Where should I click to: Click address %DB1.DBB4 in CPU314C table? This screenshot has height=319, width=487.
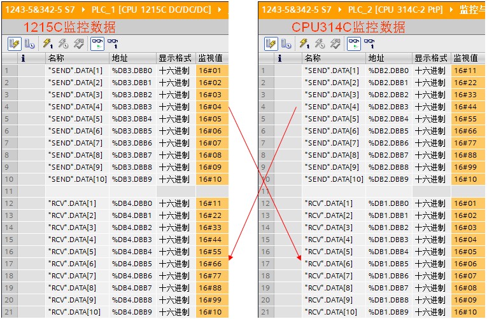point(389,252)
